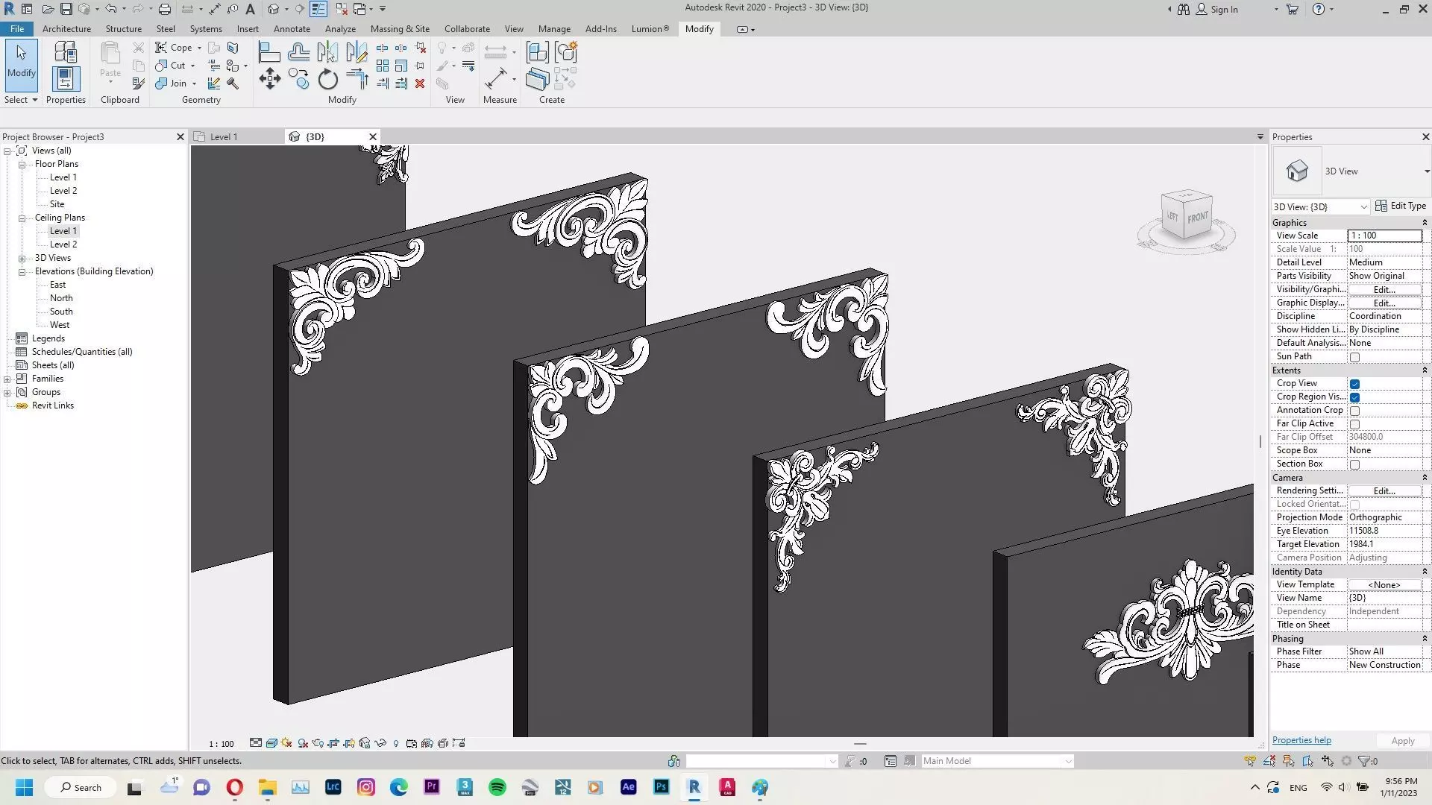Select the Move tool in Modify panel

[x=269, y=79]
